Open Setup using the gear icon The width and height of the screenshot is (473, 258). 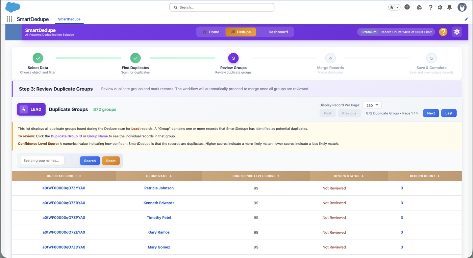pos(440,7)
